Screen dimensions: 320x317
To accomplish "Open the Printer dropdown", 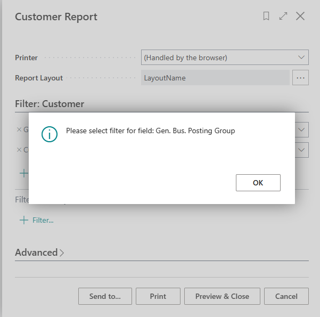I will click(301, 57).
